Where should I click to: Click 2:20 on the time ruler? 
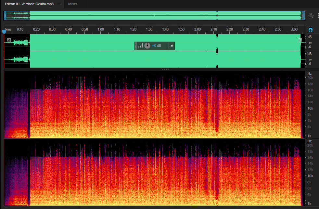click(x=229, y=29)
